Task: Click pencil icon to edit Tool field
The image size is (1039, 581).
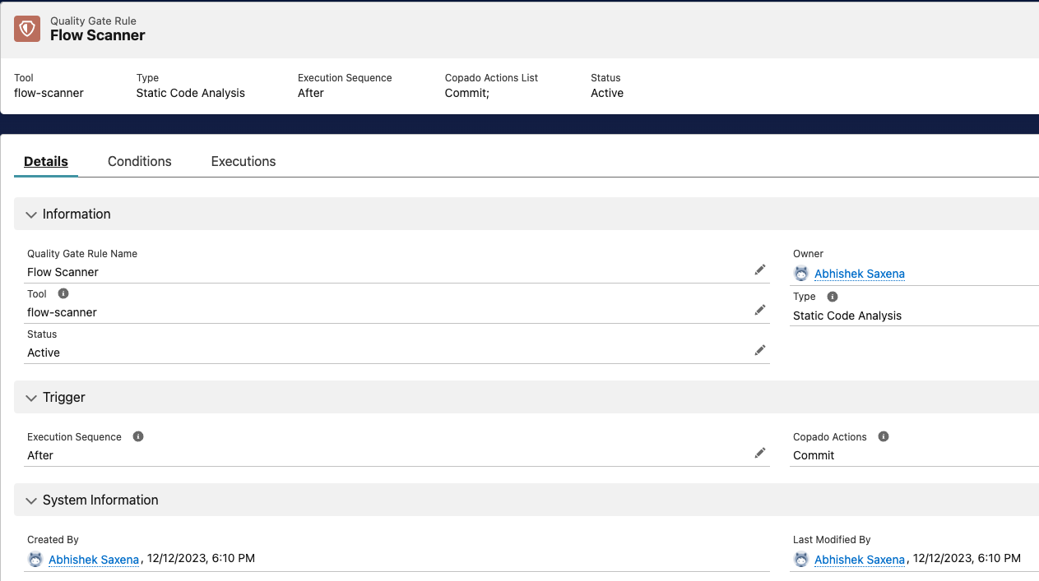Action: pos(759,310)
